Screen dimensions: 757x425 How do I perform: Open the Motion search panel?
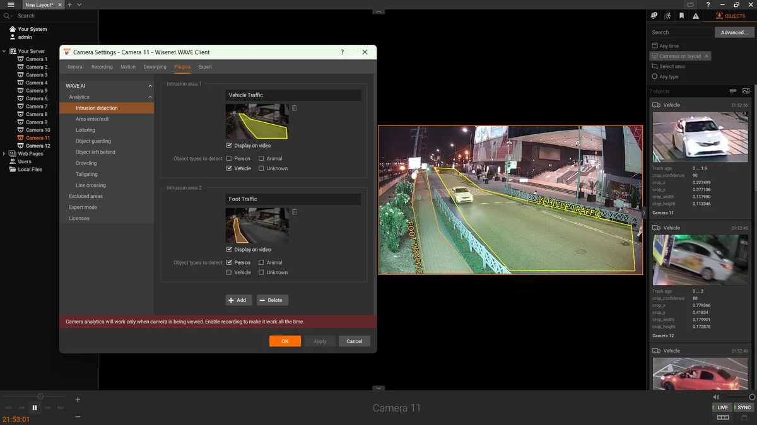(667, 15)
